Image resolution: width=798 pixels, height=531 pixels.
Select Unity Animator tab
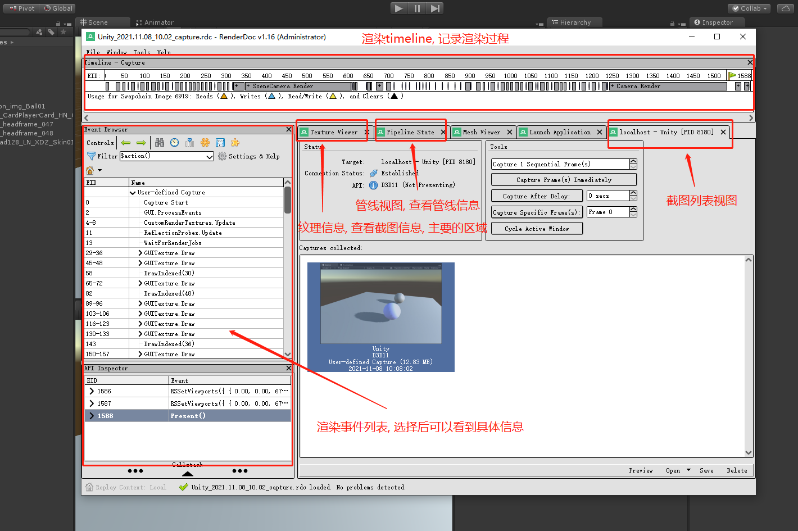[x=155, y=22]
